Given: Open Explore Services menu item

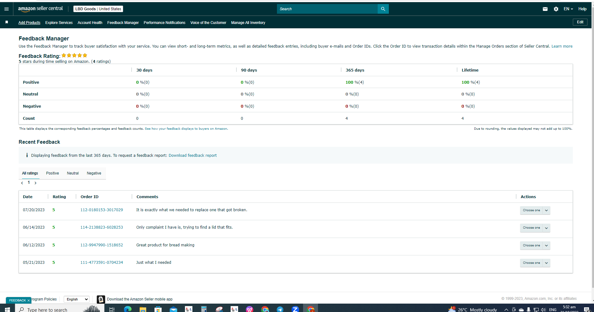Looking at the screenshot, I should (x=59, y=23).
